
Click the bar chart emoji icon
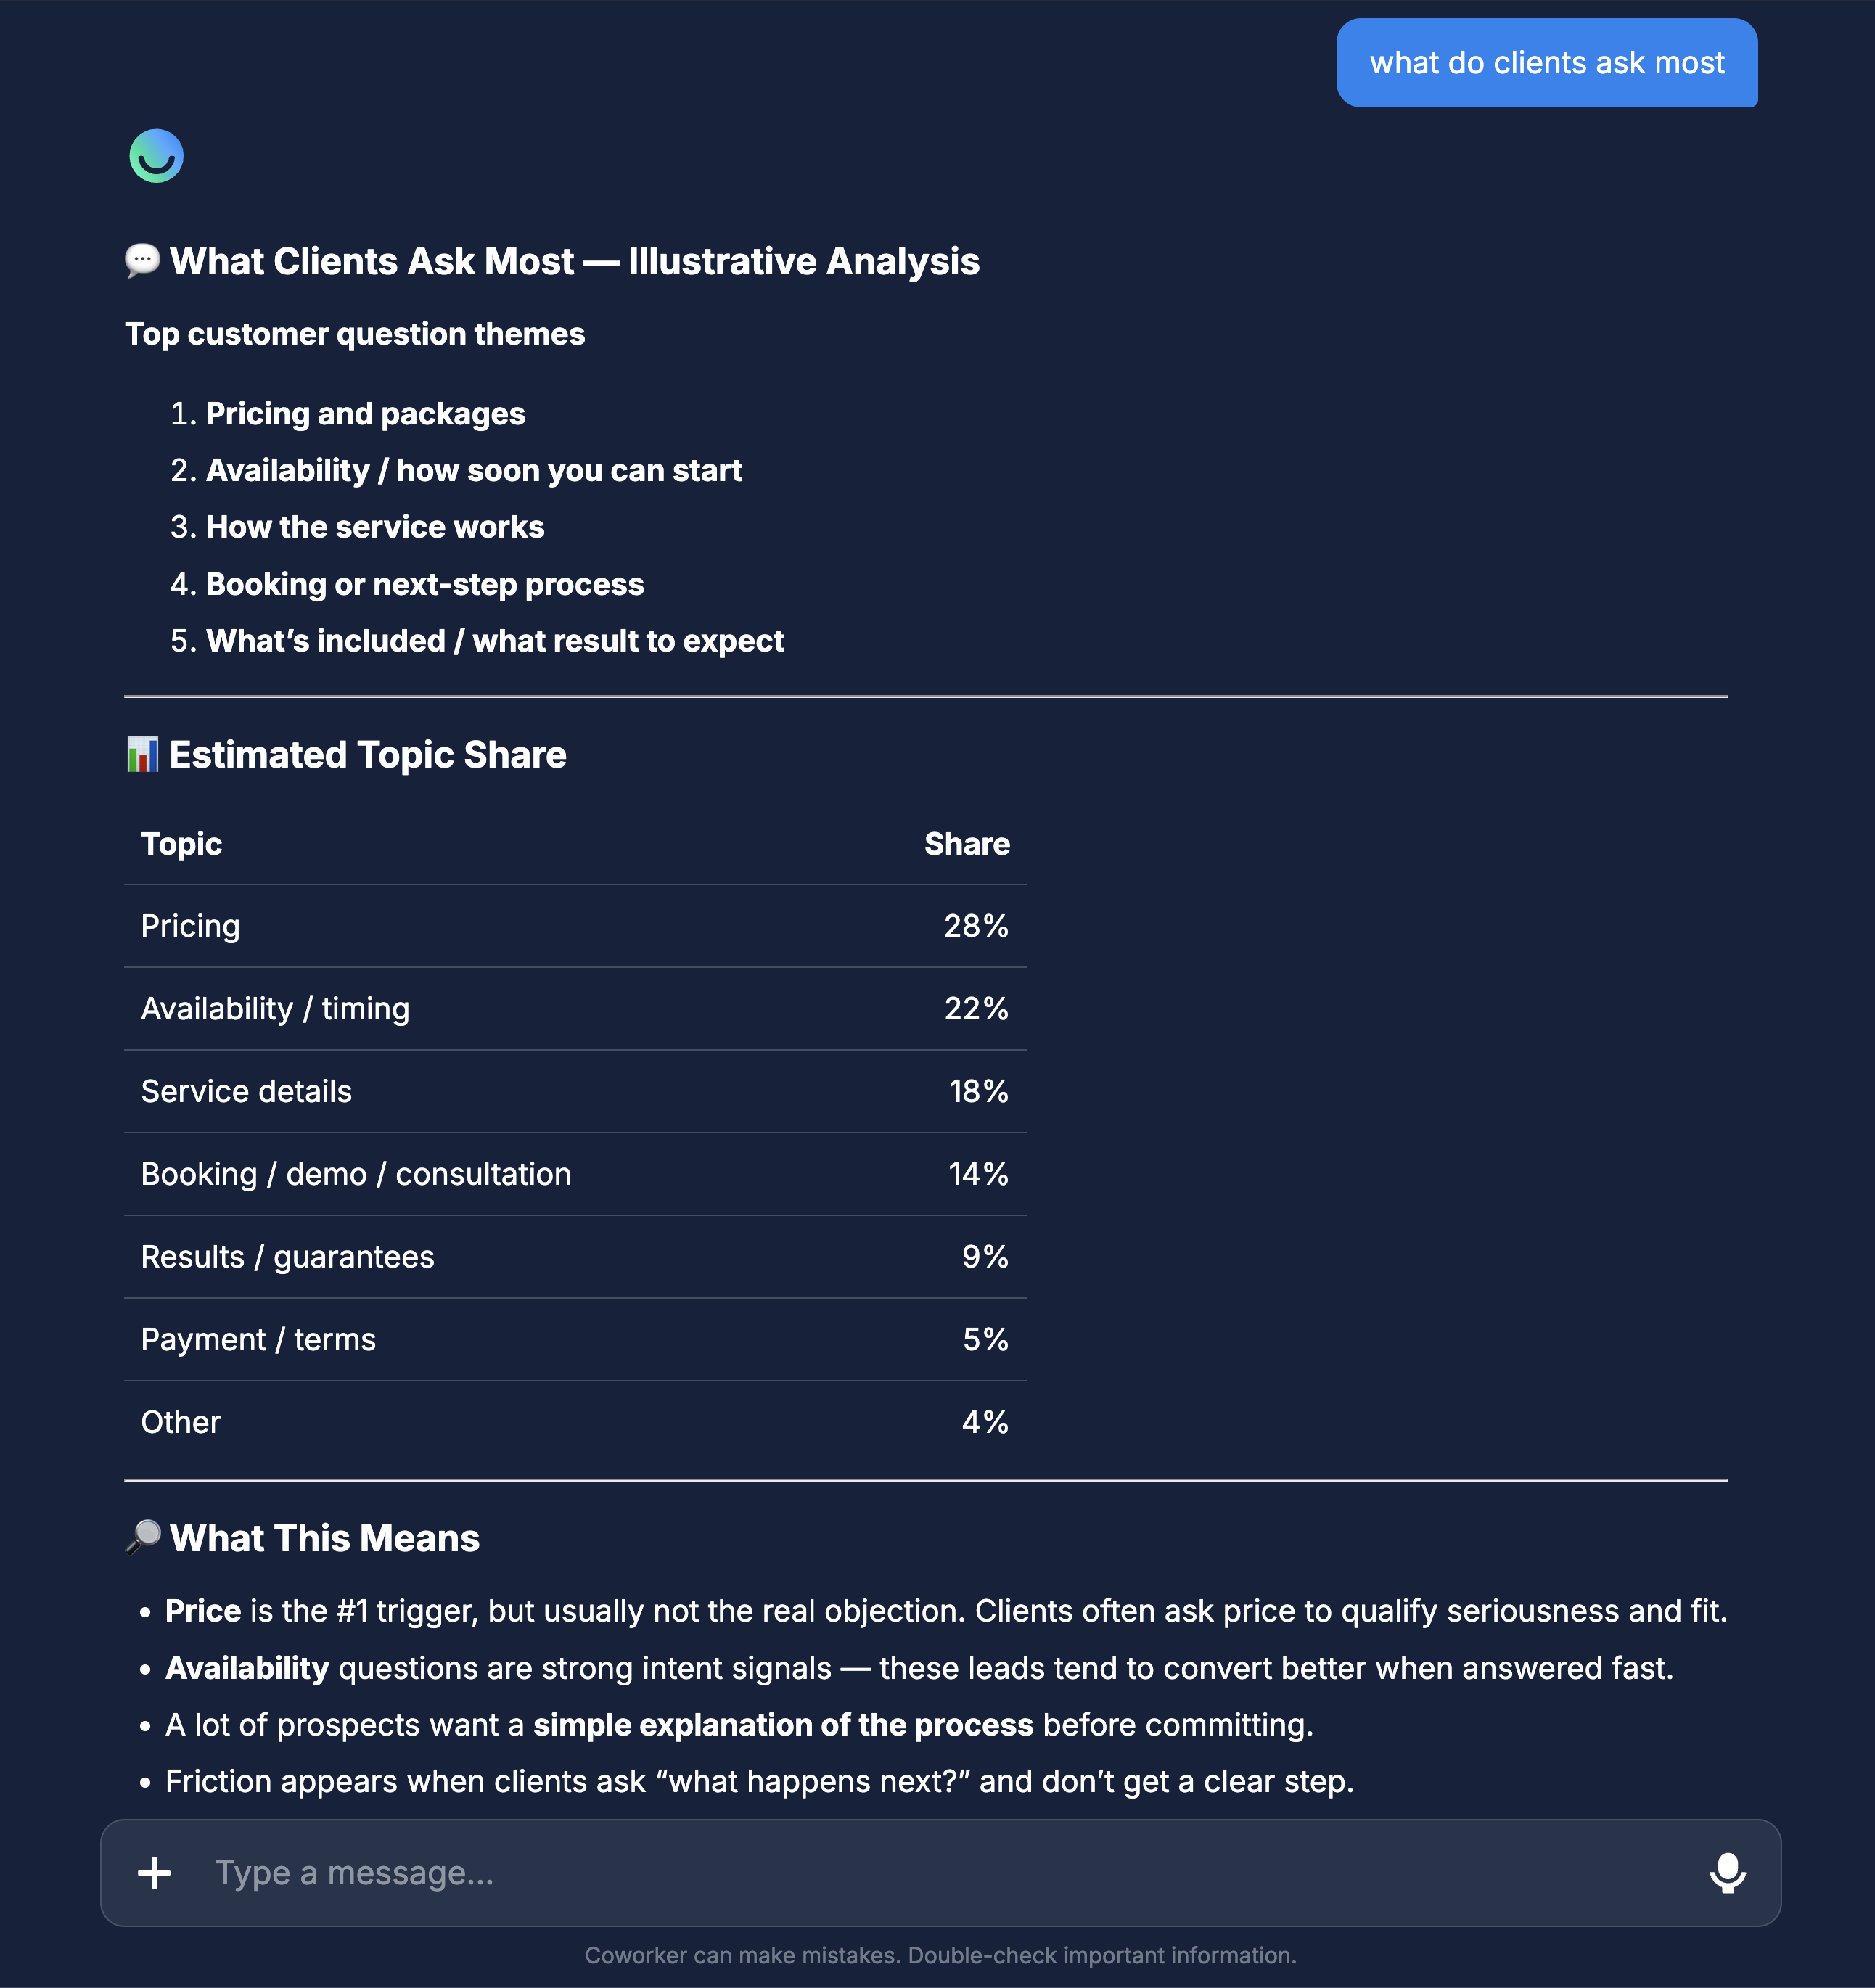(x=142, y=754)
